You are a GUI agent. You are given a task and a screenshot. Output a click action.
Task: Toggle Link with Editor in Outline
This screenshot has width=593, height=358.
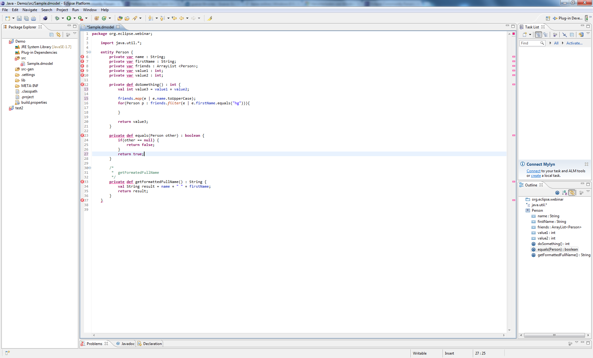(572, 193)
